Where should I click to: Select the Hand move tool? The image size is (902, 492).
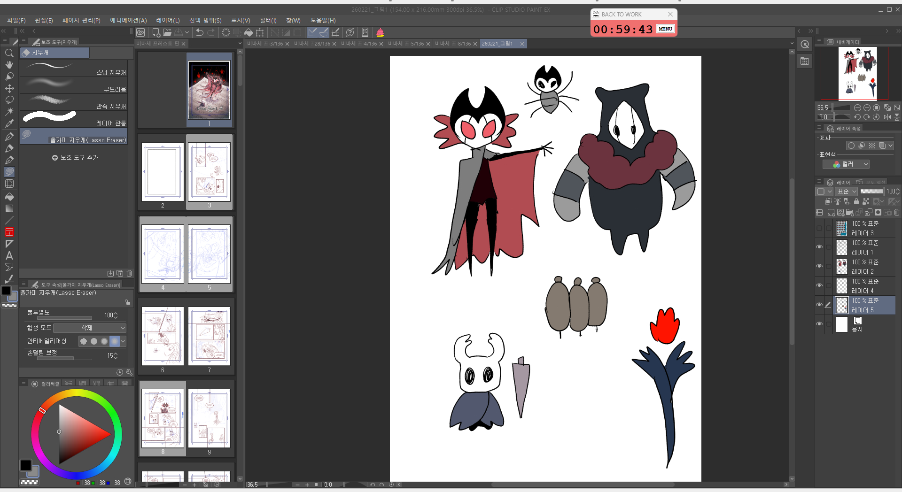tap(9, 65)
